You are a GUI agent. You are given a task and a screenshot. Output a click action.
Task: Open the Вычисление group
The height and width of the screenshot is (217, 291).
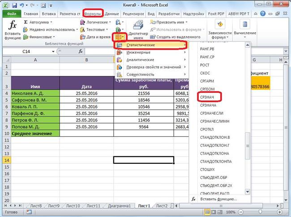(x=245, y=29)
